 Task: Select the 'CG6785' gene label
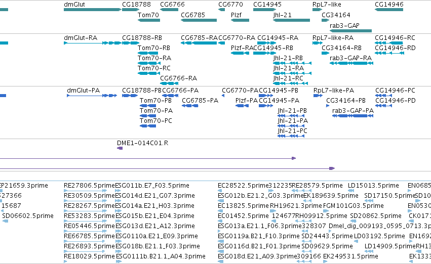(x=193, y=15)
